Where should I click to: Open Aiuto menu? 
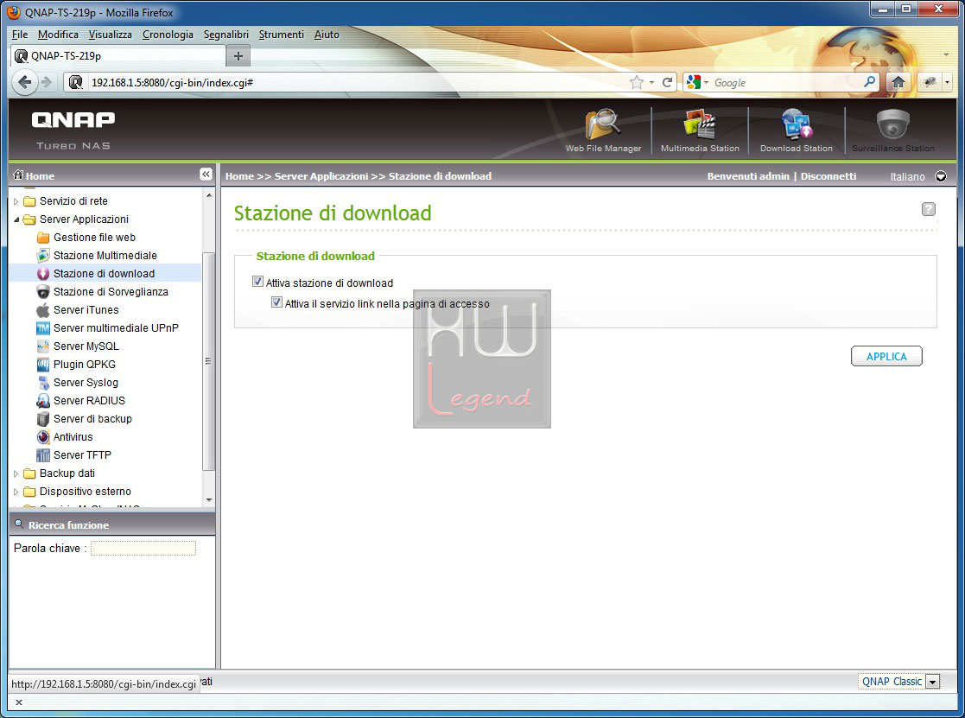[327, 35]
